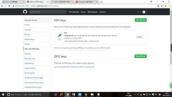Click the Chrome user profile icon in title bar
This screenshot has height=97, width=172.
(x=151, y=2)
